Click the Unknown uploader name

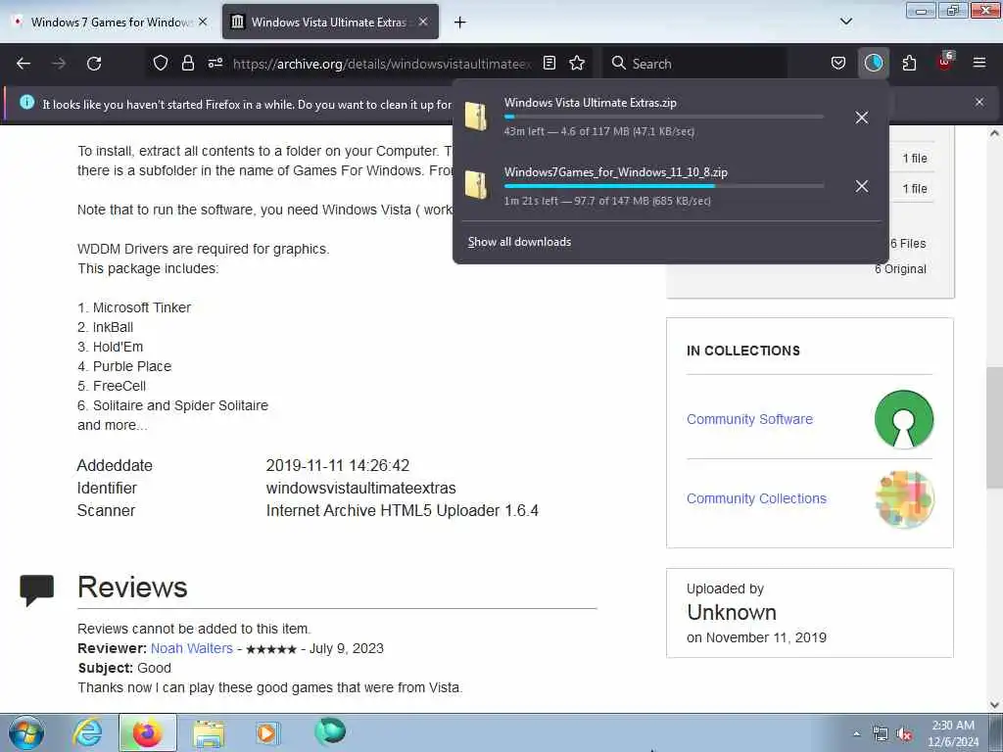pos(732,612)
